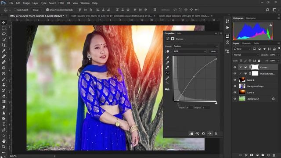The image size is (281, 158).
Task: Select the Eyedropper tool in toolbar
Action: click(4, 51)
